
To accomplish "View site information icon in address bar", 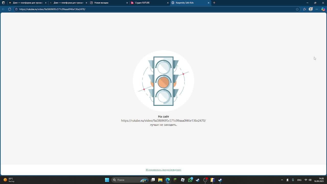I will [x=16, y=9].
